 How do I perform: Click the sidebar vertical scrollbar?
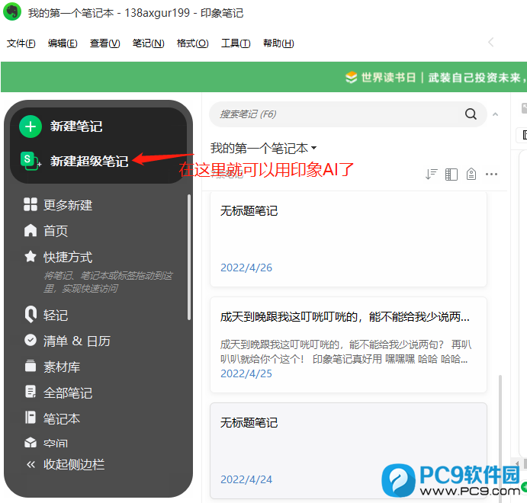(x=189, y=257)
